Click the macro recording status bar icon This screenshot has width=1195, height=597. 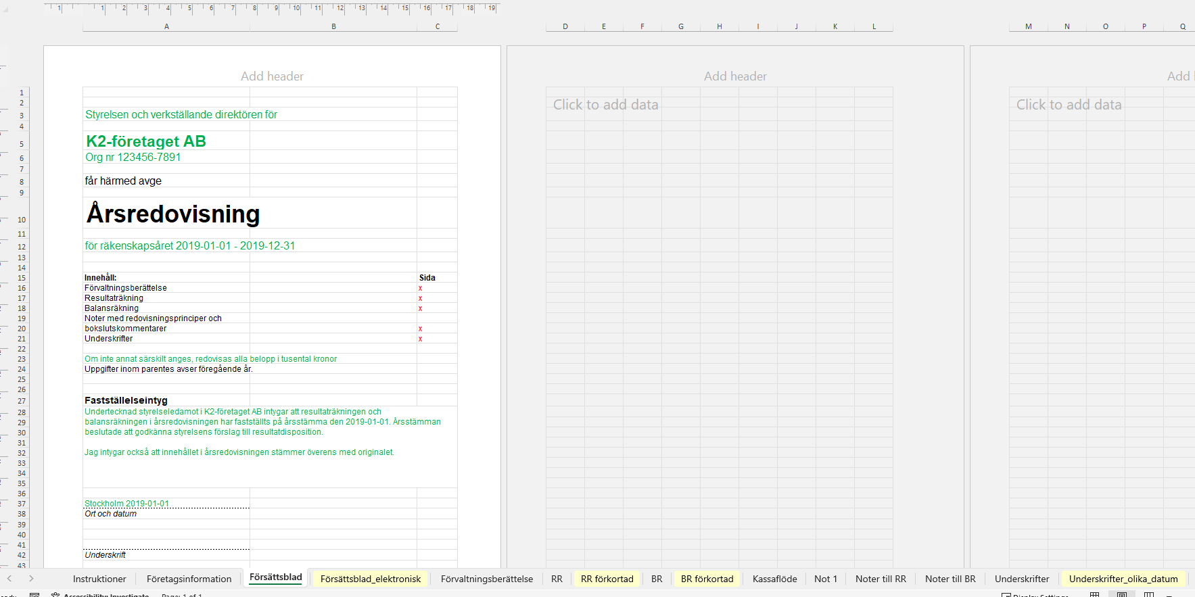34,594
